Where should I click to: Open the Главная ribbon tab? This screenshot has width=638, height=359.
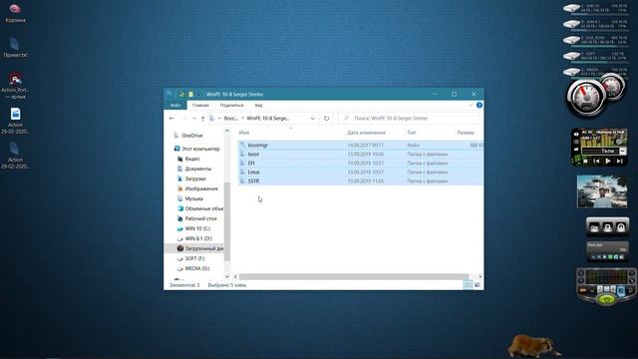pyautogui.click(x=200, y=105)
